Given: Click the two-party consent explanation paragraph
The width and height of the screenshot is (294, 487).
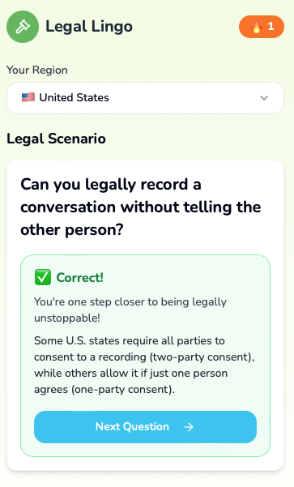Looking at the screenshot, I should [144, 365].
